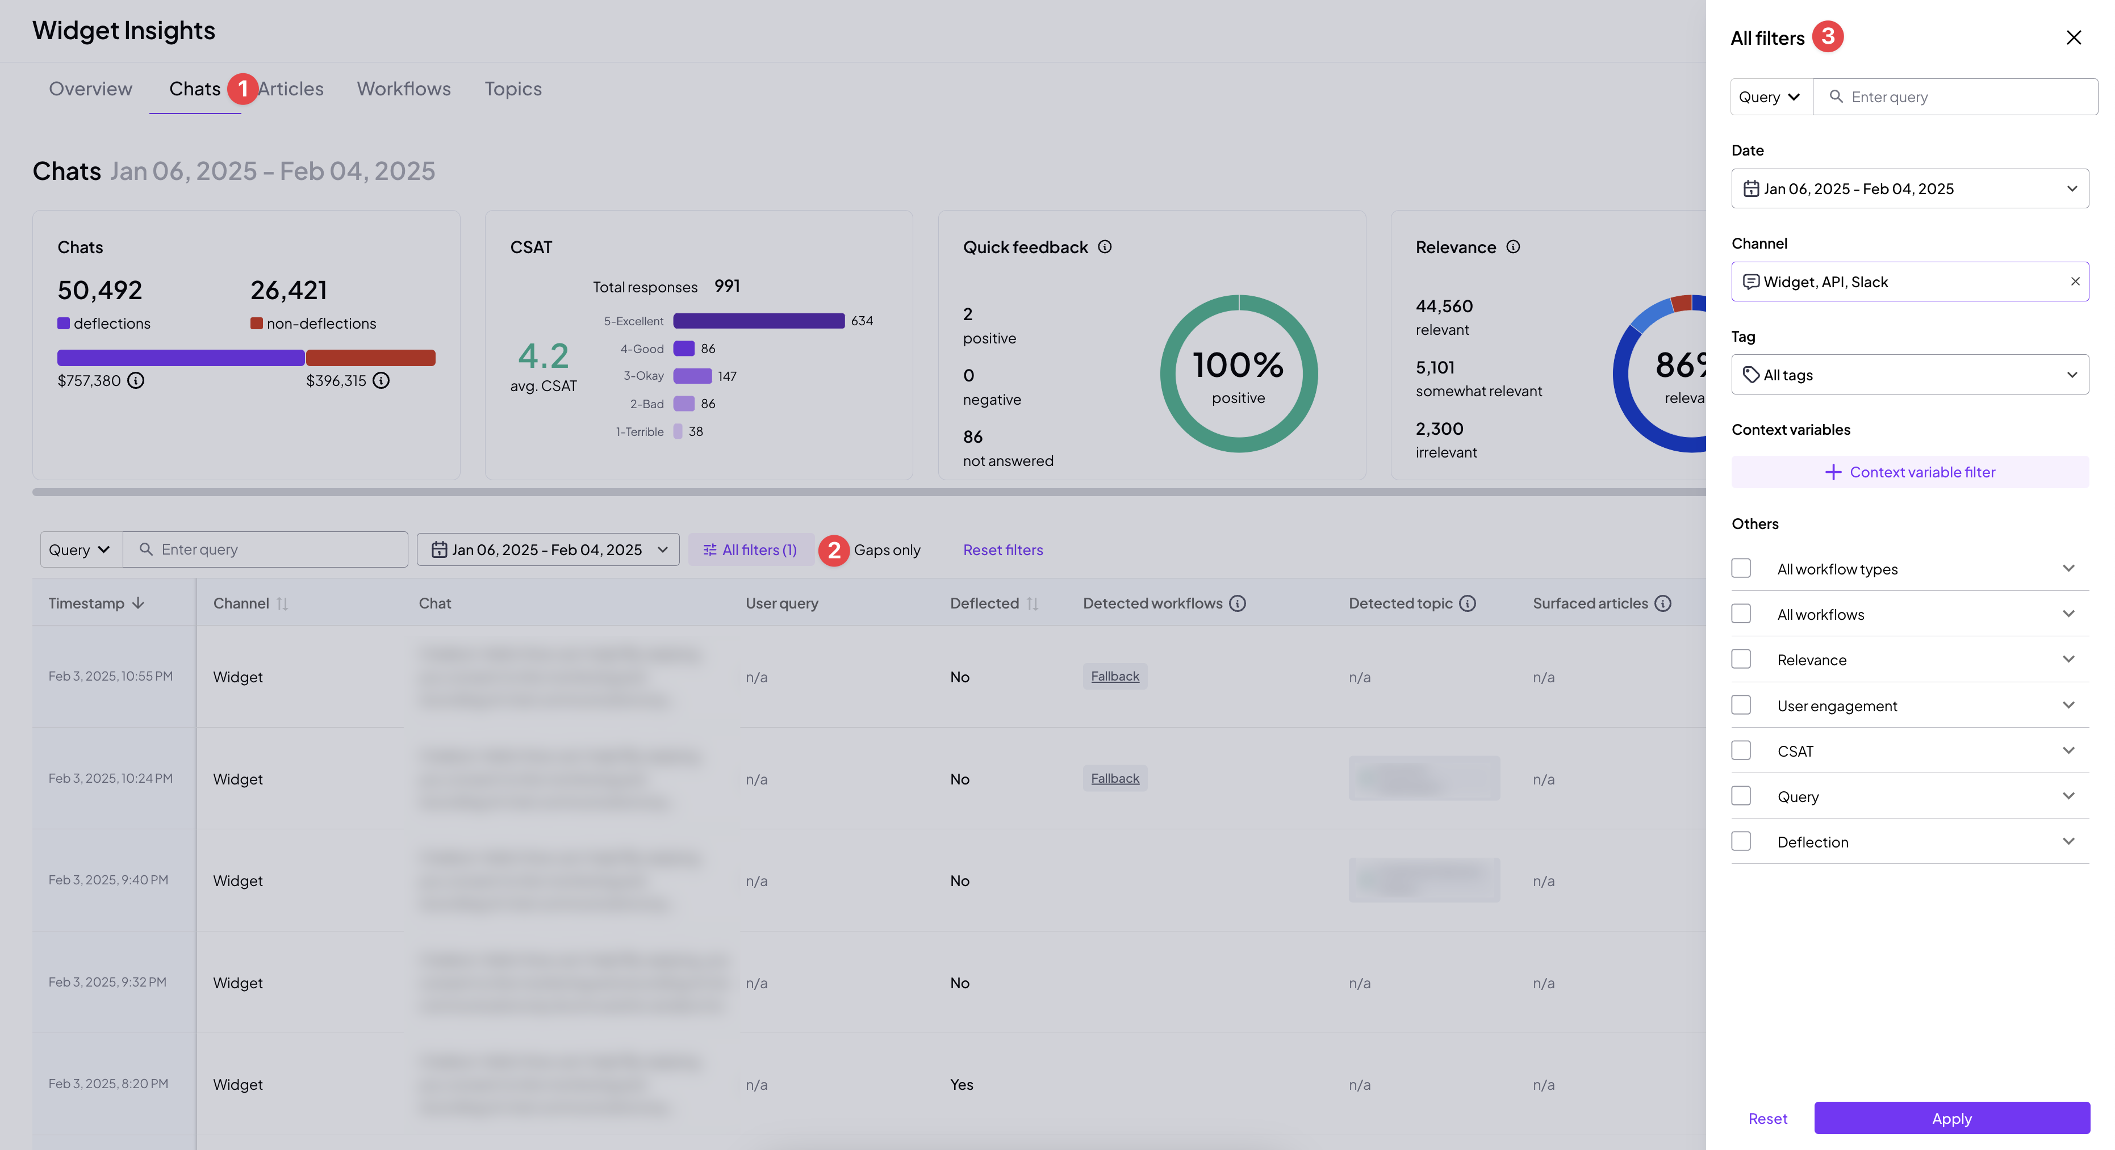
Task: Click the red non-deflections bar segment
Action: 371,358
